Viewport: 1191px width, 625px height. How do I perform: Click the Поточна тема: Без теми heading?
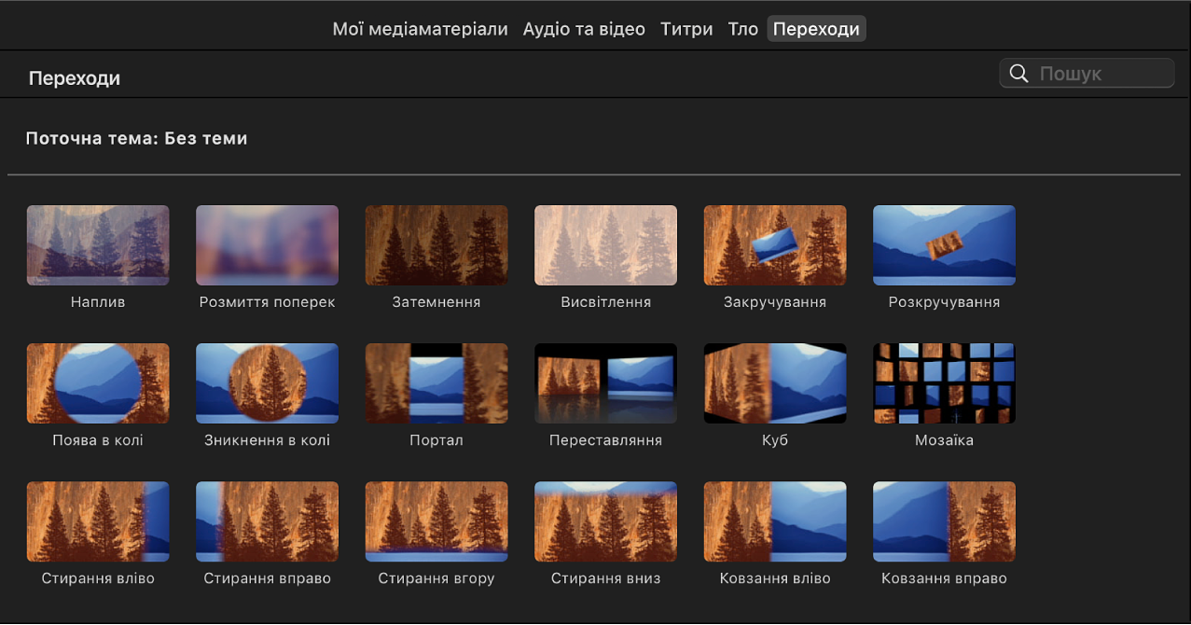click(137, 139)
